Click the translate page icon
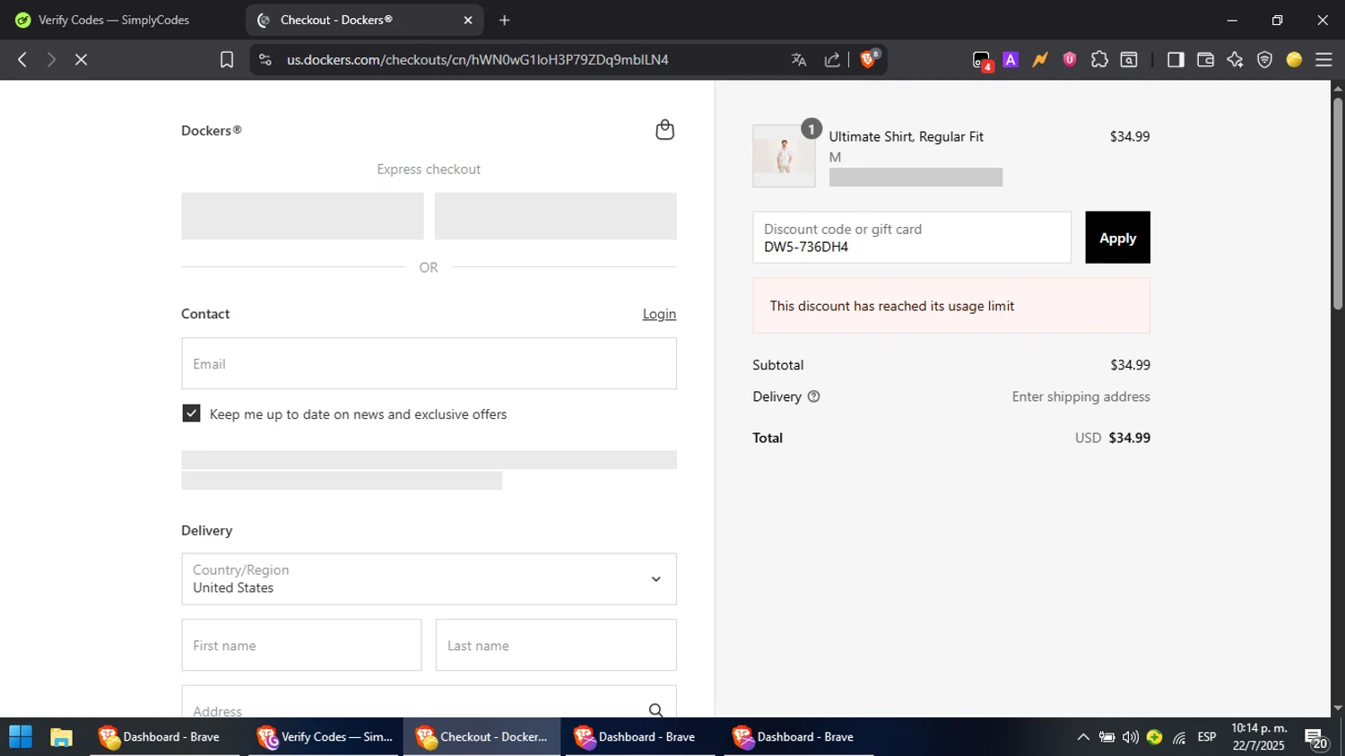 799,59
